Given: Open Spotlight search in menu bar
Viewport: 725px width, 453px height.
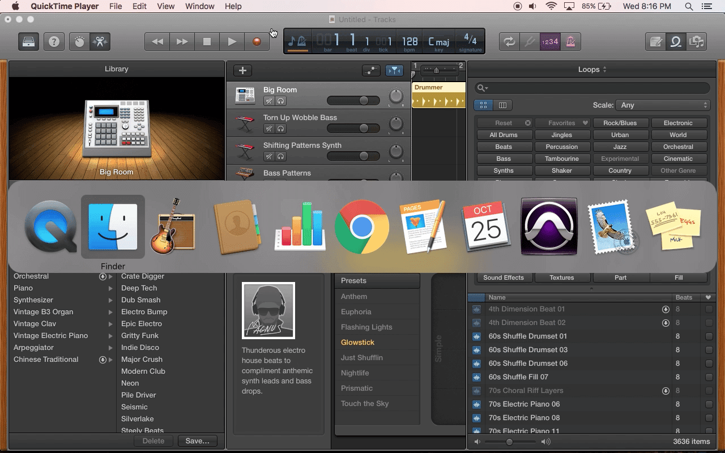Looking at the screenshot, I should click(689, 6).
